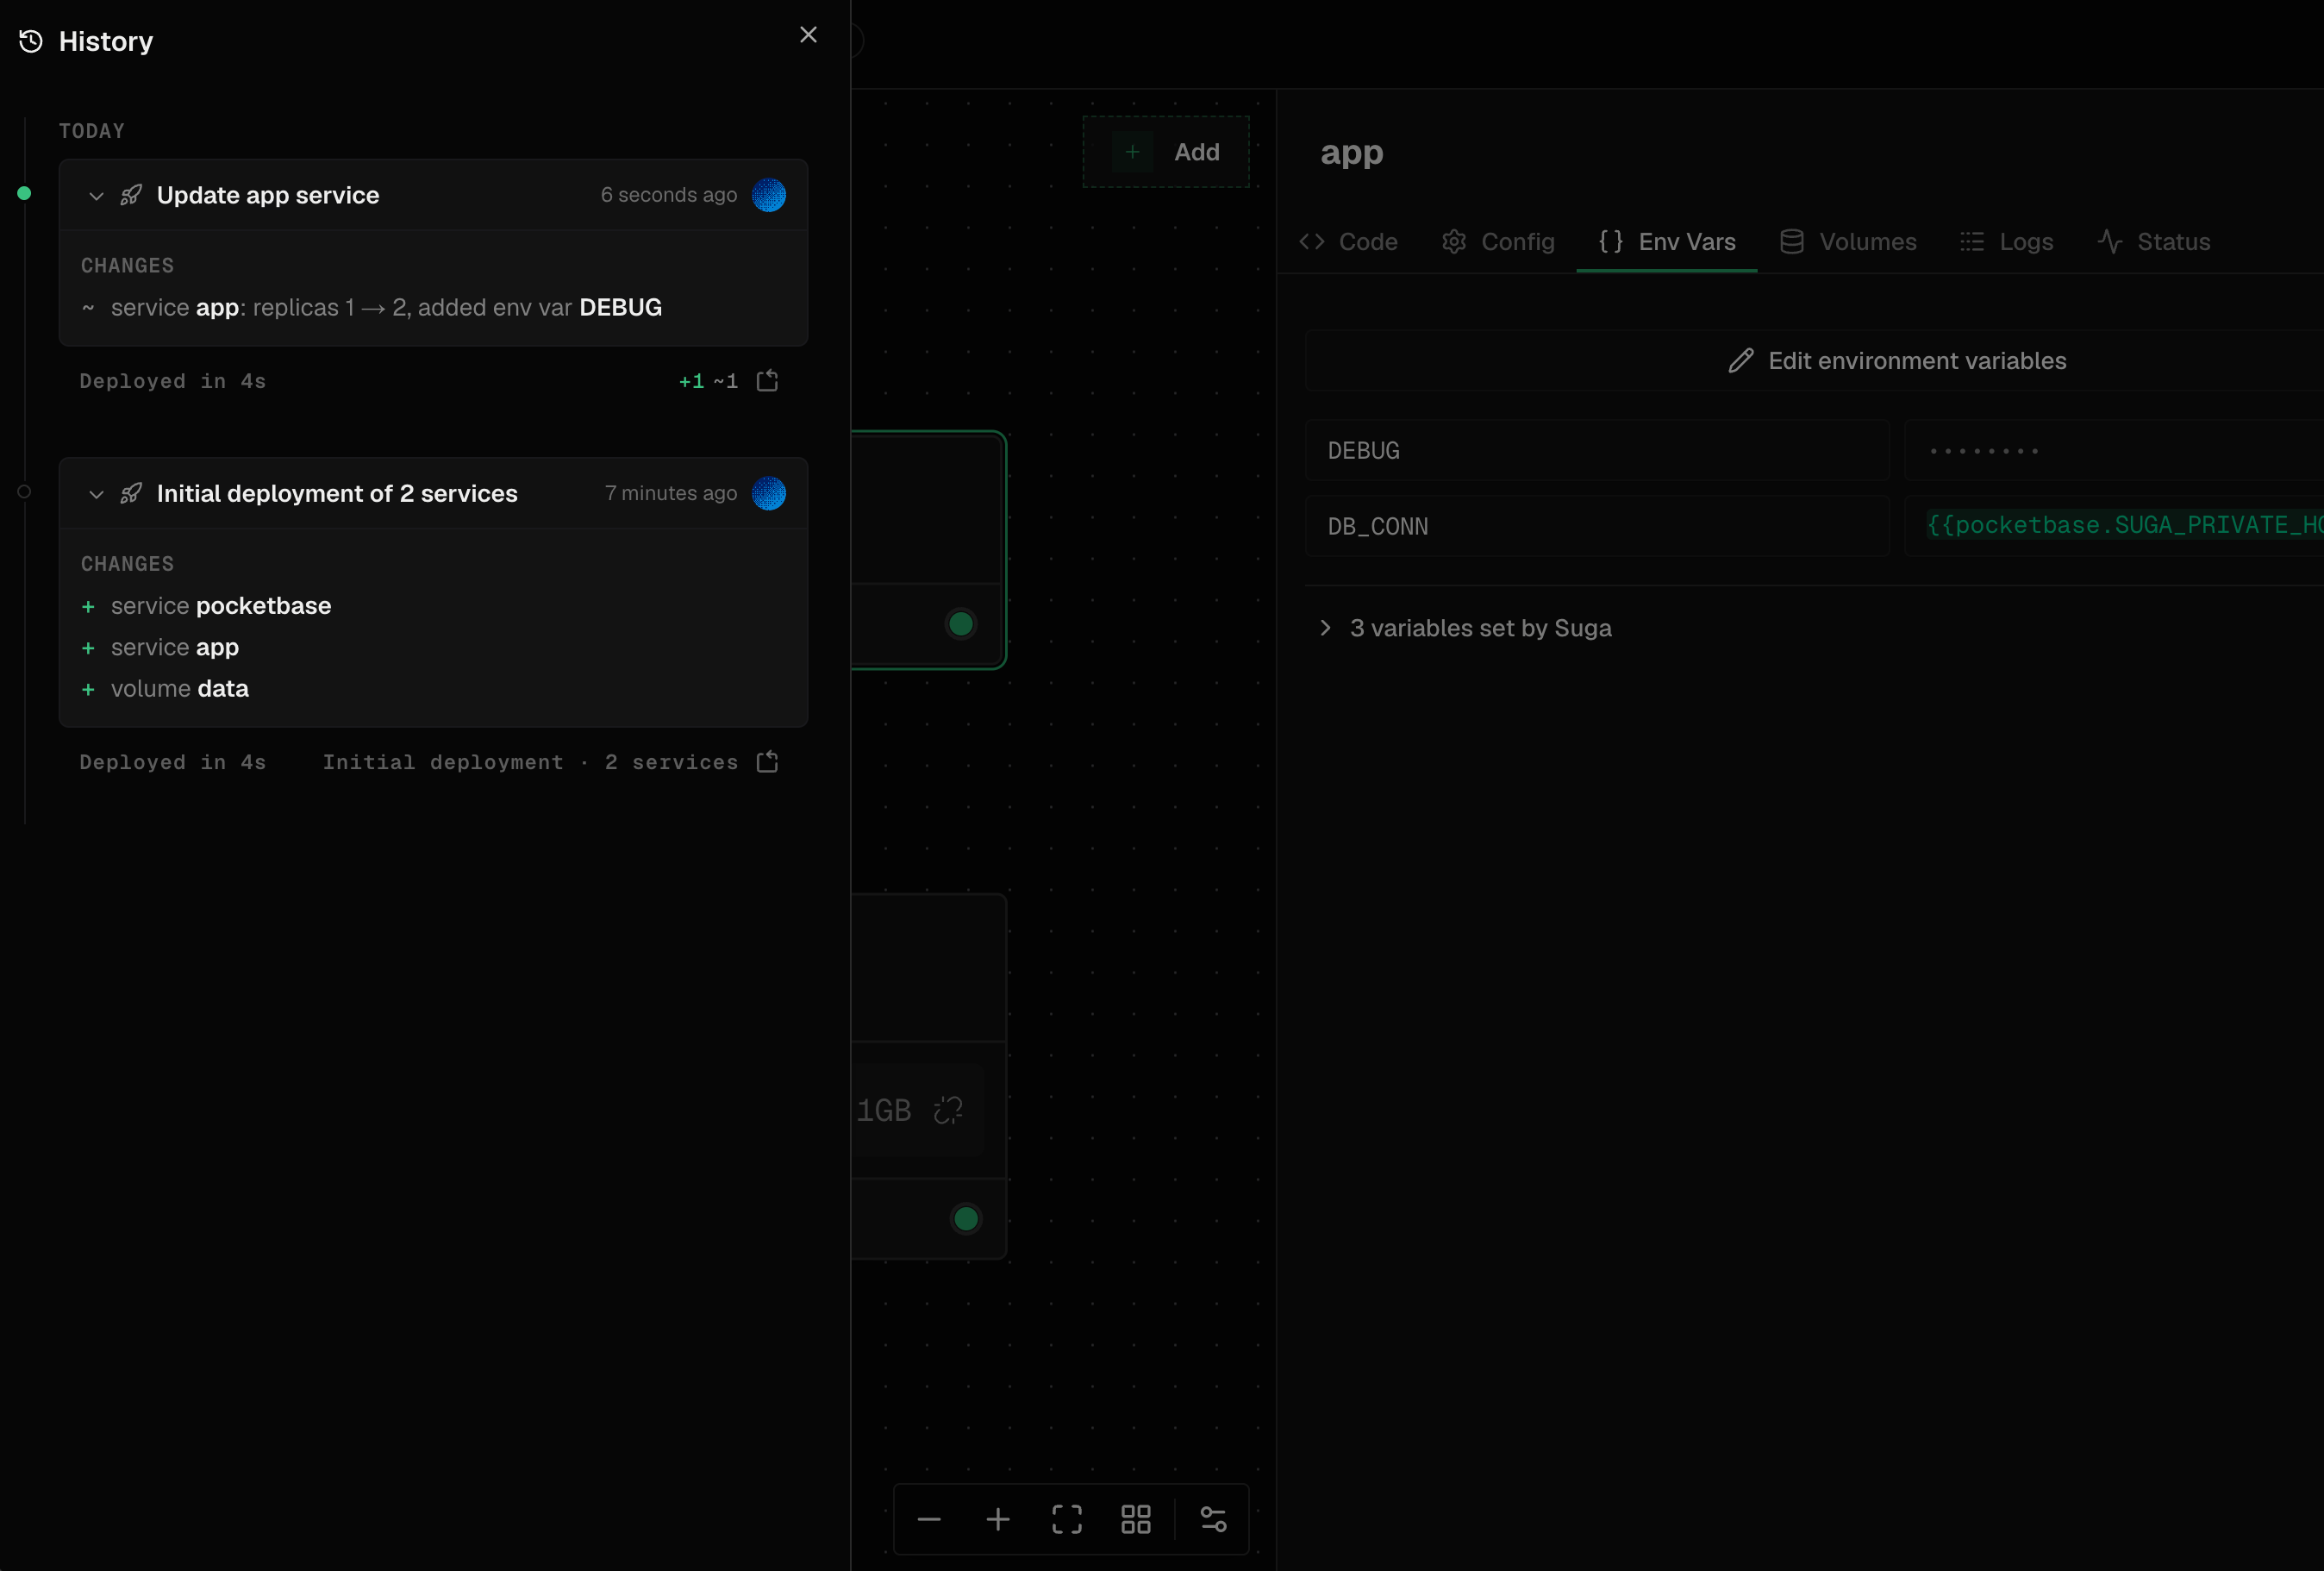Click the History clock icon

point(31,41)
